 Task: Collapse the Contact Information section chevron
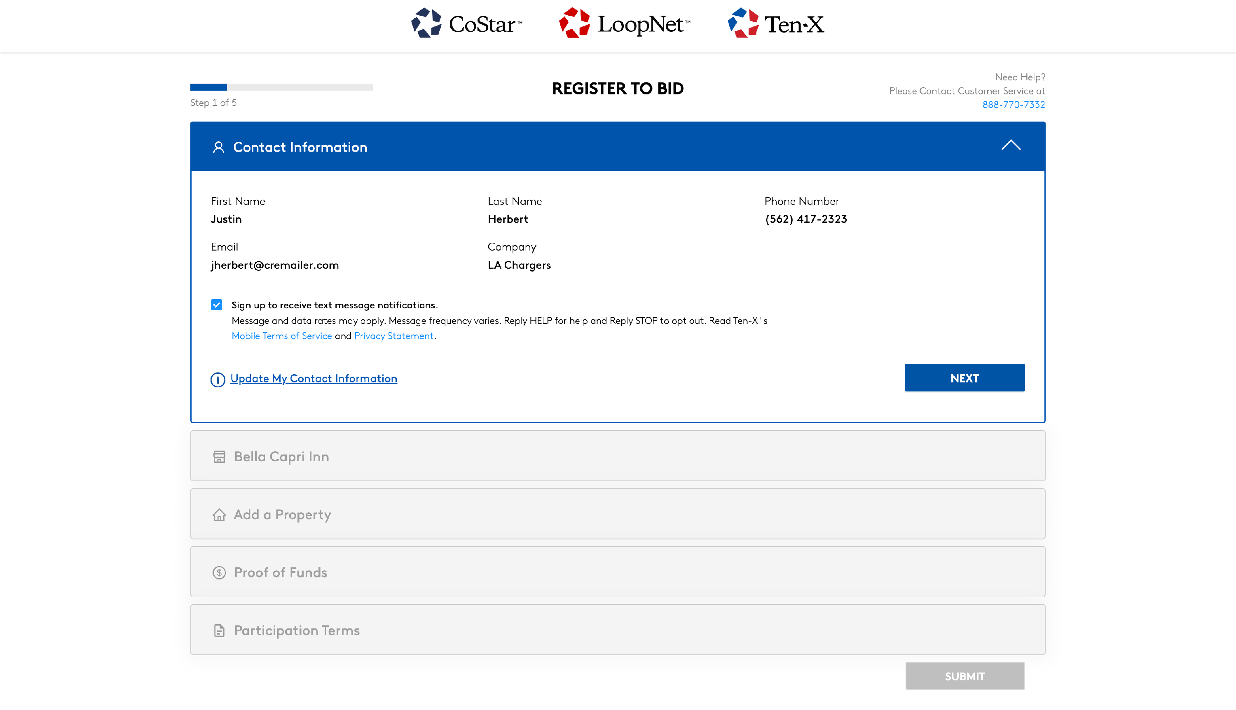(x=1011, y=145)
